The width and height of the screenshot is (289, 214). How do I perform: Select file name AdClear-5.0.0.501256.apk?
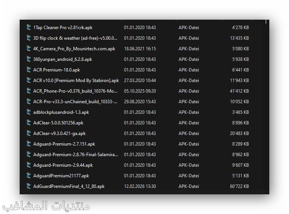click(x=58, y=123)
